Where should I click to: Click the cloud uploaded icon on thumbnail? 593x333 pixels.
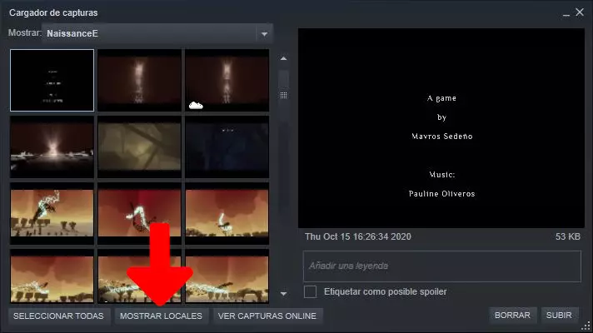(x=196, y=105)
